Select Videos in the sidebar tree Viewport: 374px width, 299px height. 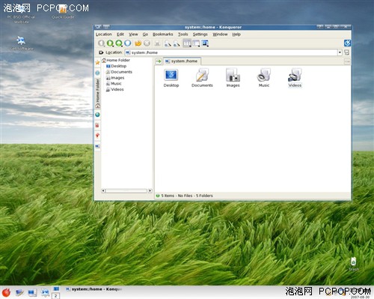(114, 89)
